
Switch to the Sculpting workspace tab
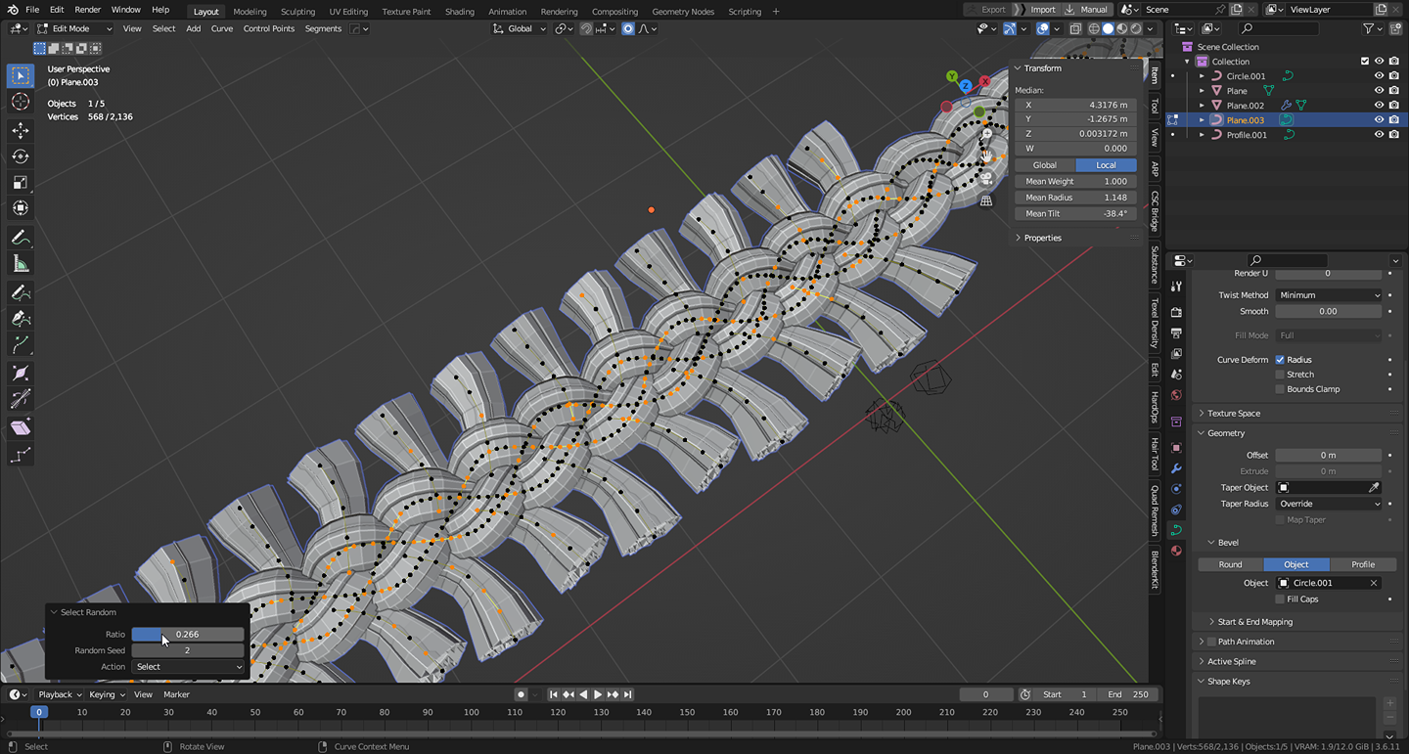click(x=297, y=12)
